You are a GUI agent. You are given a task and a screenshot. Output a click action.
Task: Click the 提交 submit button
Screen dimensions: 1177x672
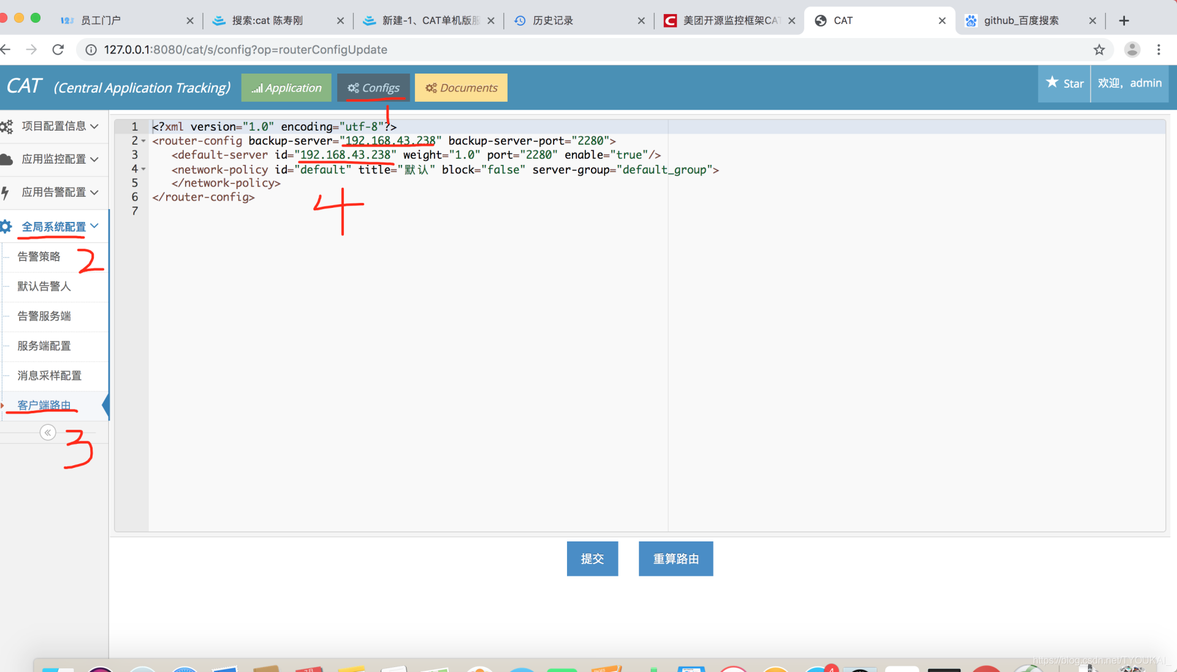pyautogui.click(x=592, y=559)
